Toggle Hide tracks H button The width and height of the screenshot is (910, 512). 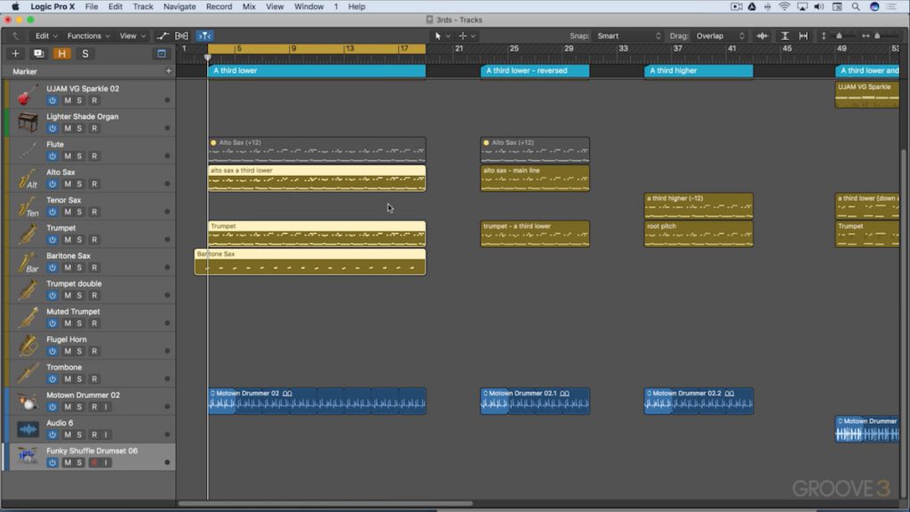(61, 53)
